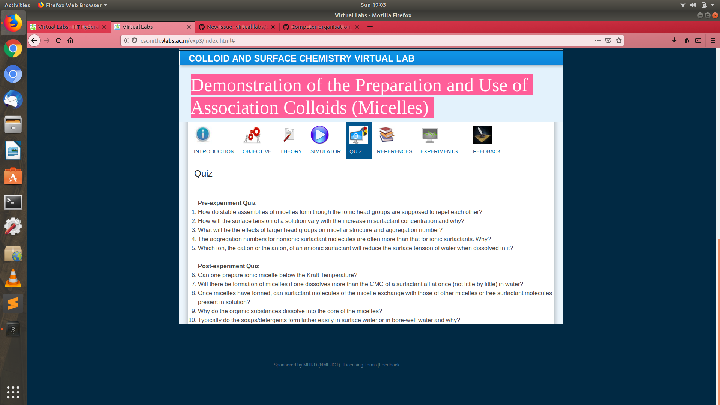The width and height of the screenshot is (720, 405).
Task: Open the Activities menu
Action: pos(17,5)
